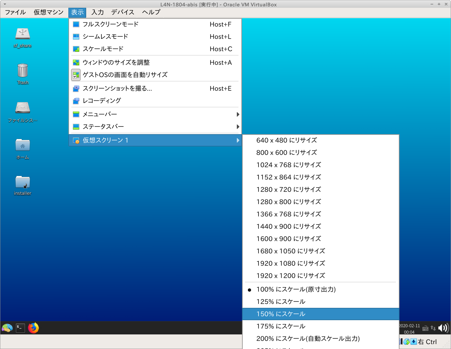The height and width of the screenshot is (349, 451).
Task: Expand the メニューバー submenu arrow
Action: [x=238, y=114]
